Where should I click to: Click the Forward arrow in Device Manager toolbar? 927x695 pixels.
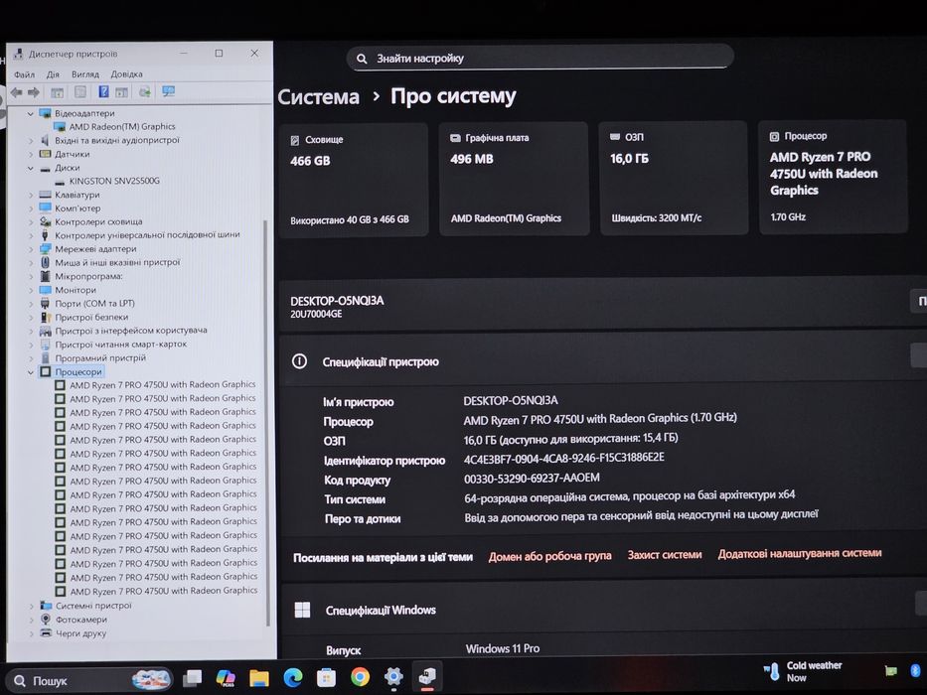point(34,92)
